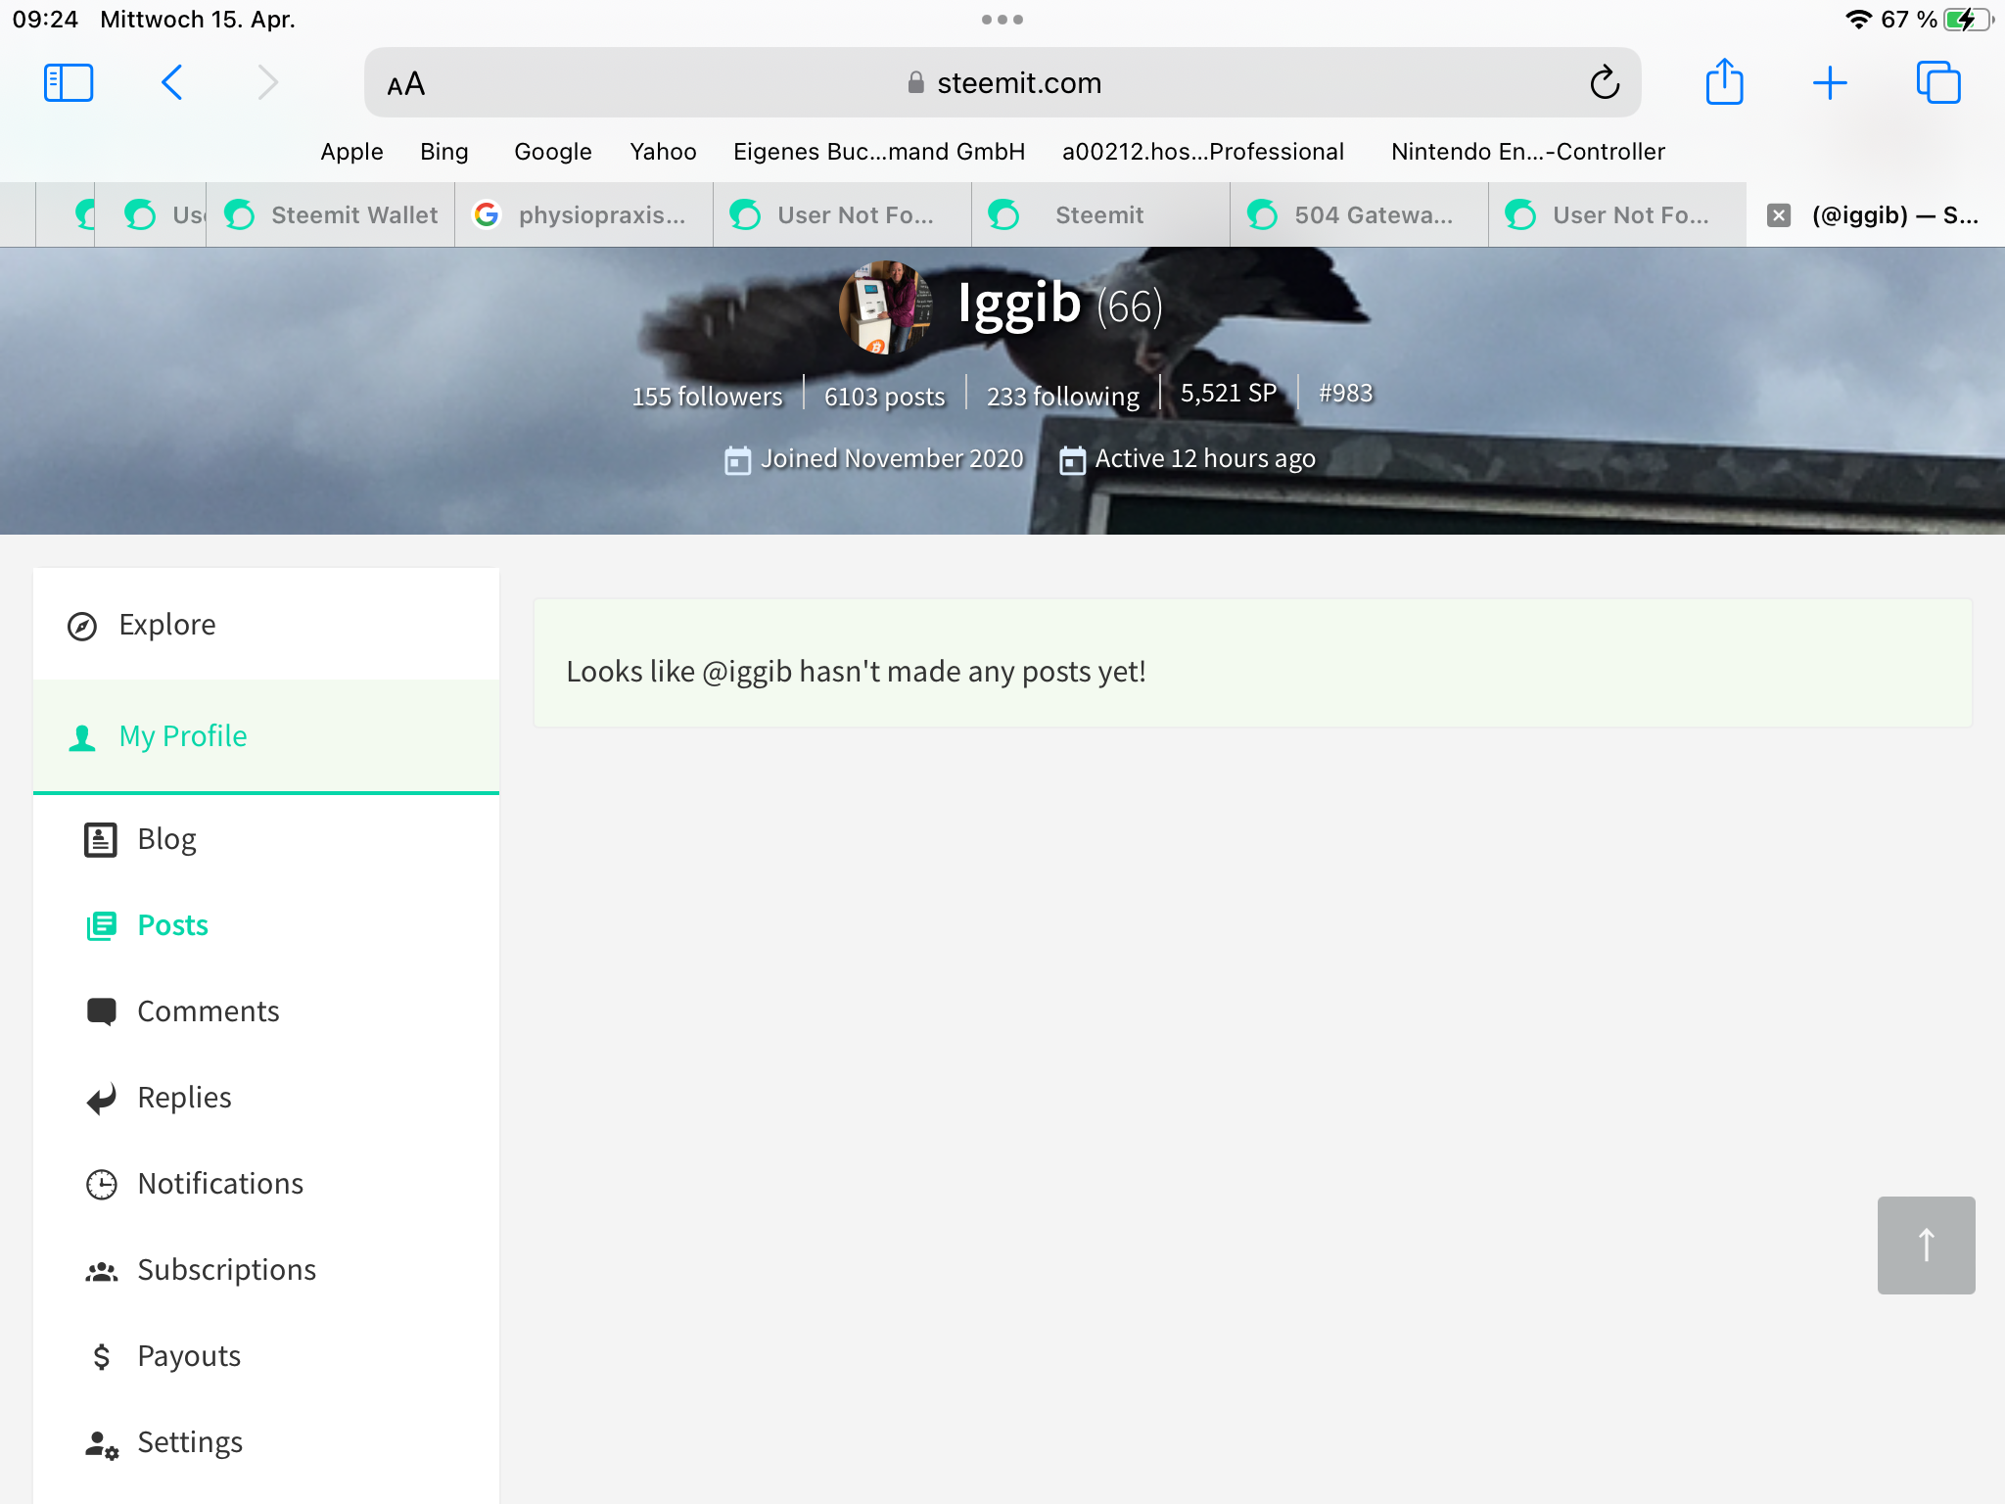Open a new tab with plus icon
Screen dimensions: 2005x1504
click(1829, 83)
